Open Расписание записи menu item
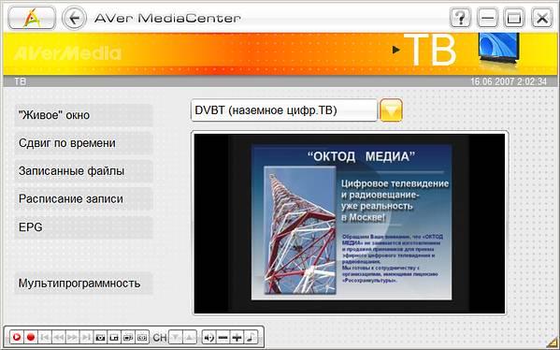Viewport: 560px width, 350px height. coord(83,198)
